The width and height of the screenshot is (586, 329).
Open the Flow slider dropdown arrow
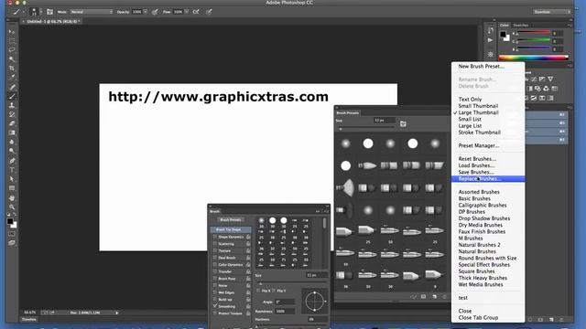(186, 12)
